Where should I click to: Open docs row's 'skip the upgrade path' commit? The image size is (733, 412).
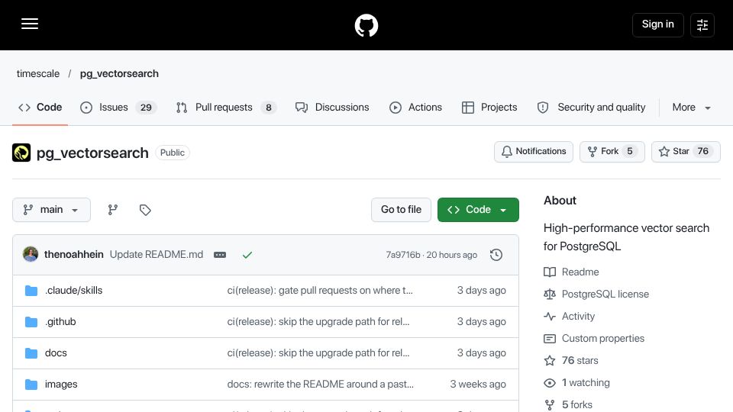[x=318, y=353]
